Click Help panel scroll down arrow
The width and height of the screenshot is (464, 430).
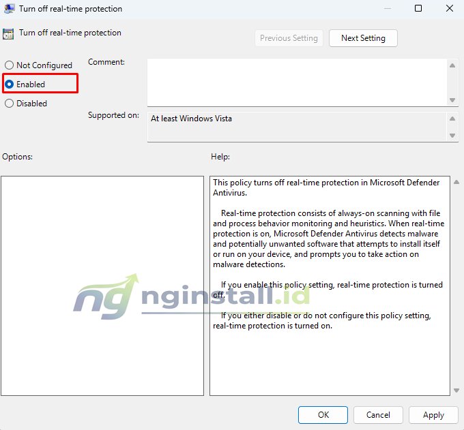coord(456,390)
